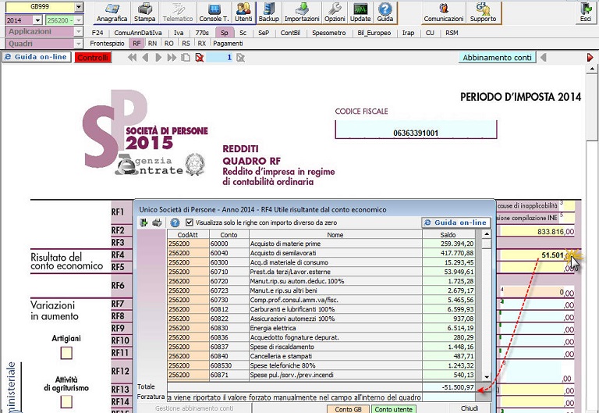The width and height of the screenshot is (599, 413).
Task: Open the RN quadro tab
Action: pos(152,44)
